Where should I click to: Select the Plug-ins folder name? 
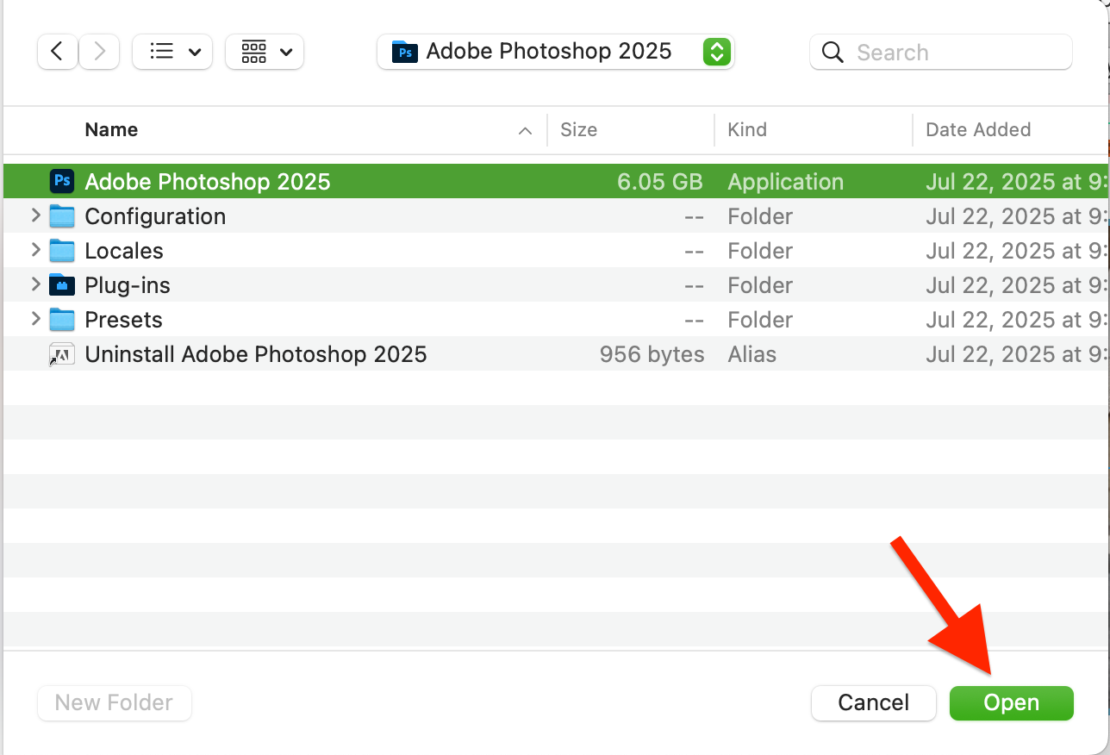click(128, 285)
